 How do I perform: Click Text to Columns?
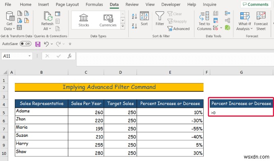(x=204, y=21)
